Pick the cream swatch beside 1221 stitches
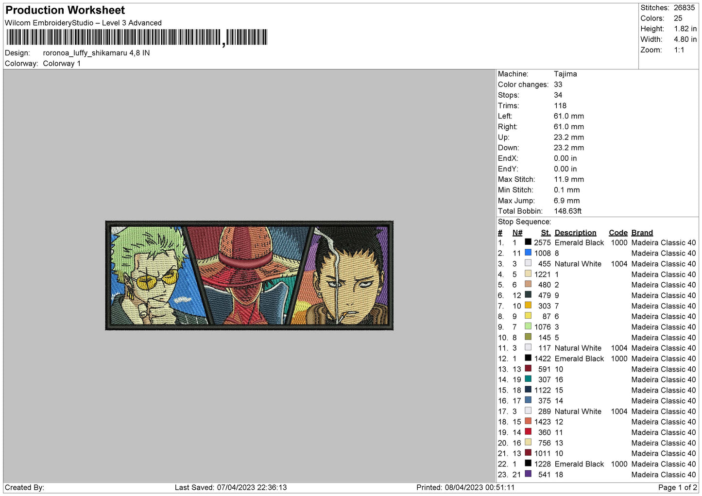The width and height of the screenshot is (702, 496). click(x=528, y=274)
